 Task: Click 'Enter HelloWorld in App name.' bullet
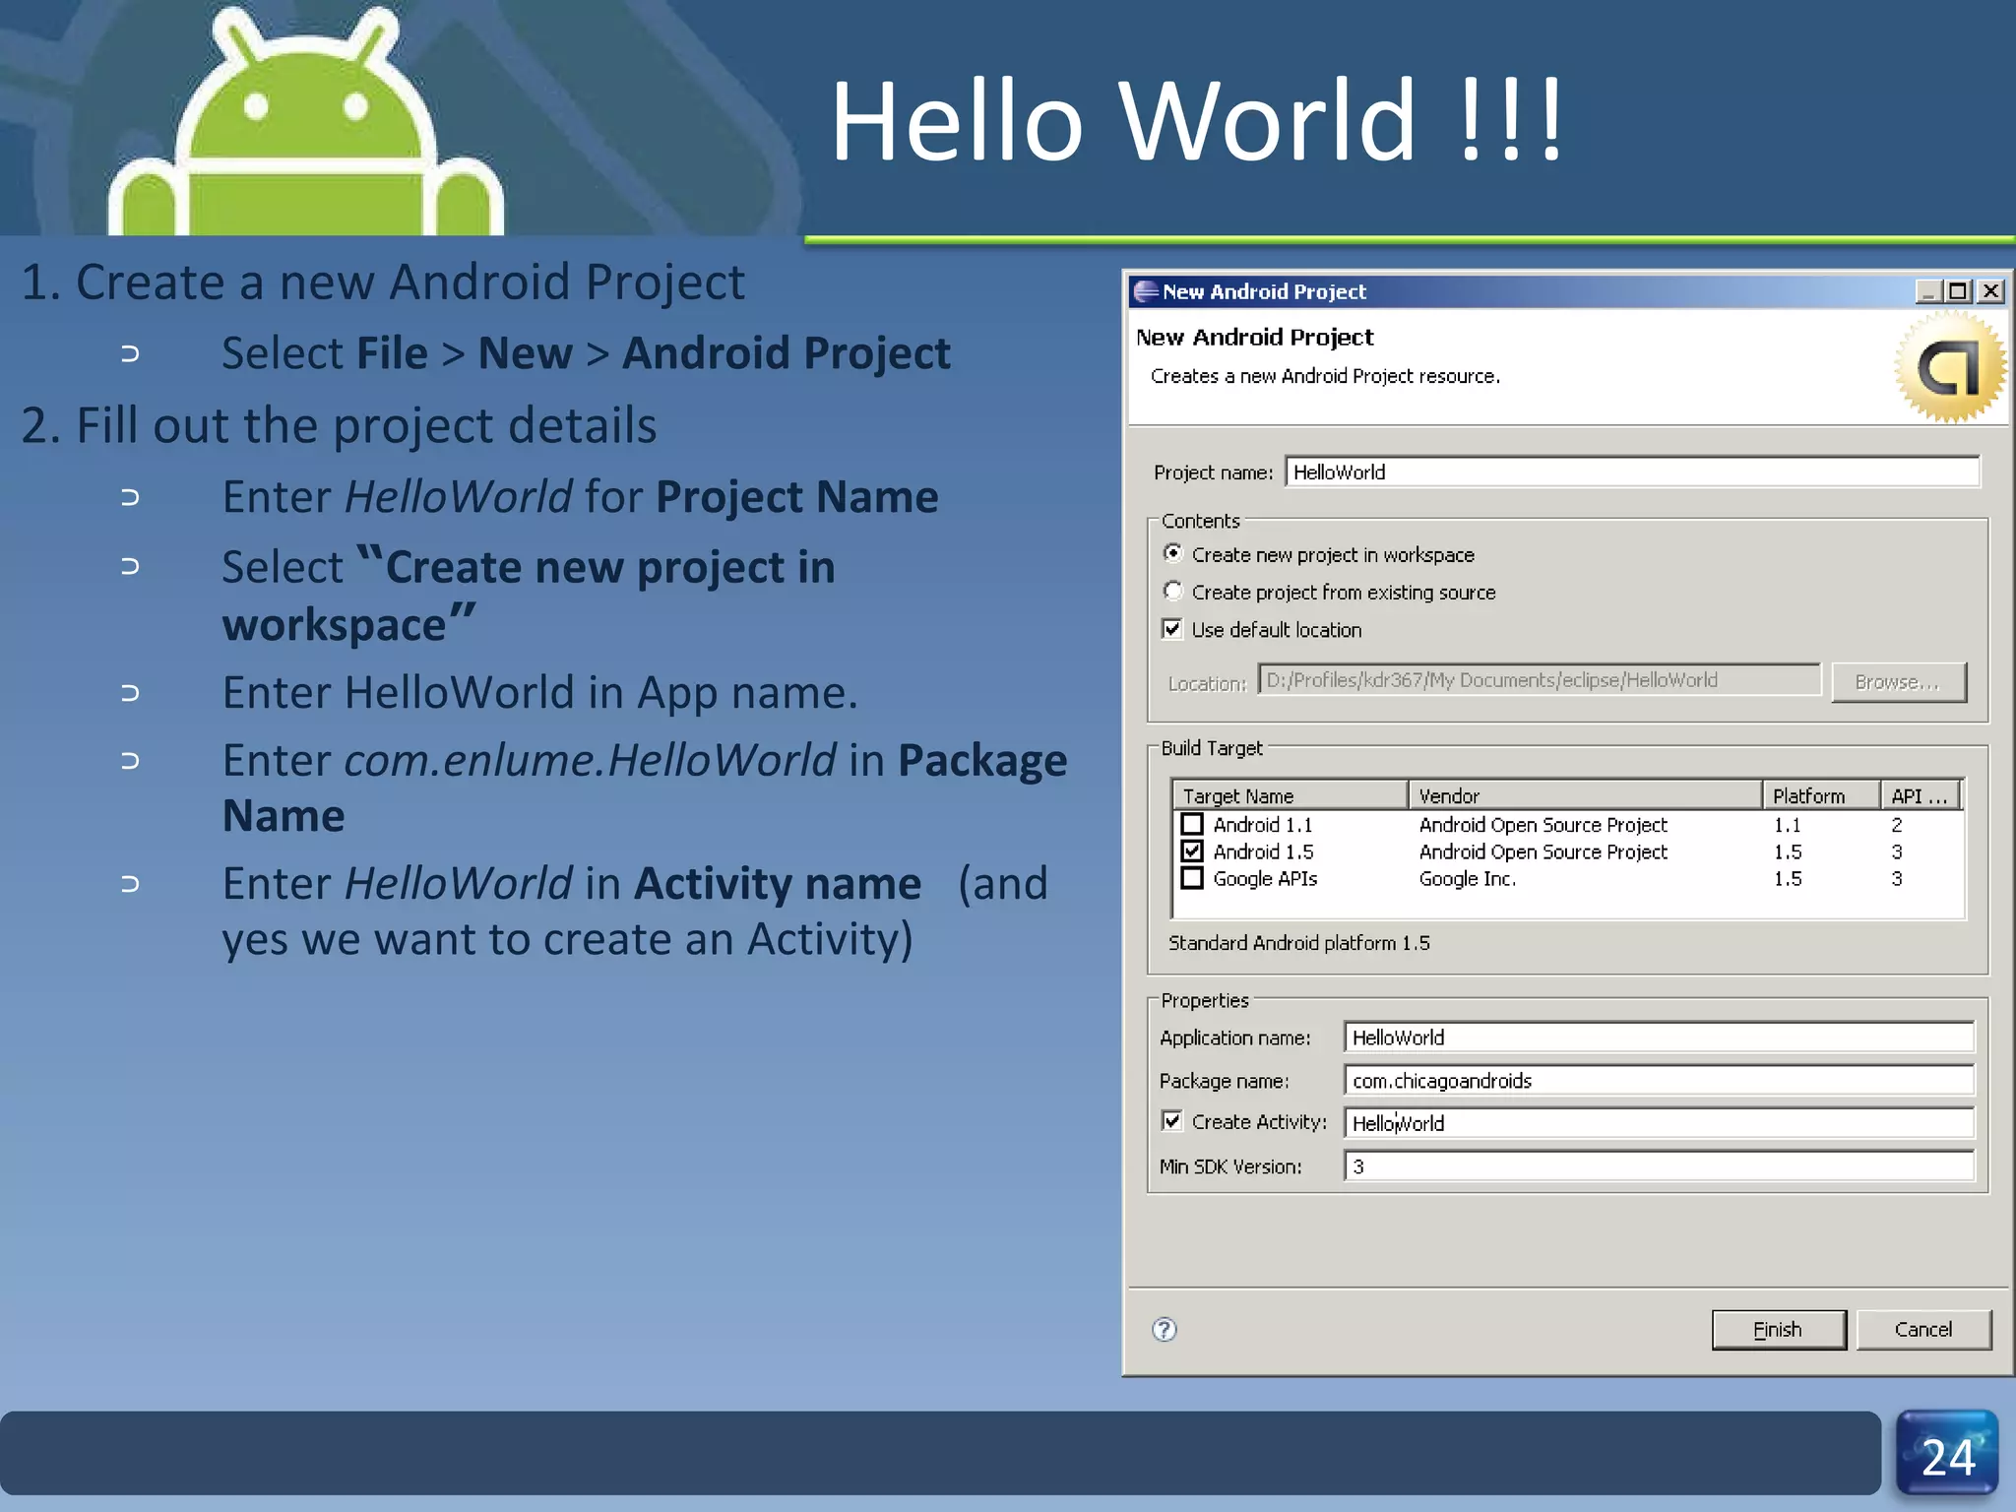[x=540, y=693]
